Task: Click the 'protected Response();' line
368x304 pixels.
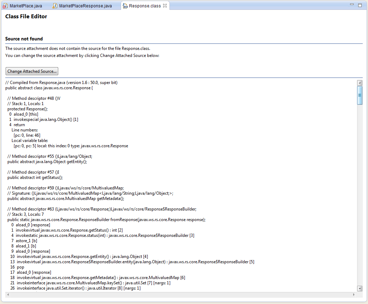Action: pyautogui.click(x=27, y=109)
